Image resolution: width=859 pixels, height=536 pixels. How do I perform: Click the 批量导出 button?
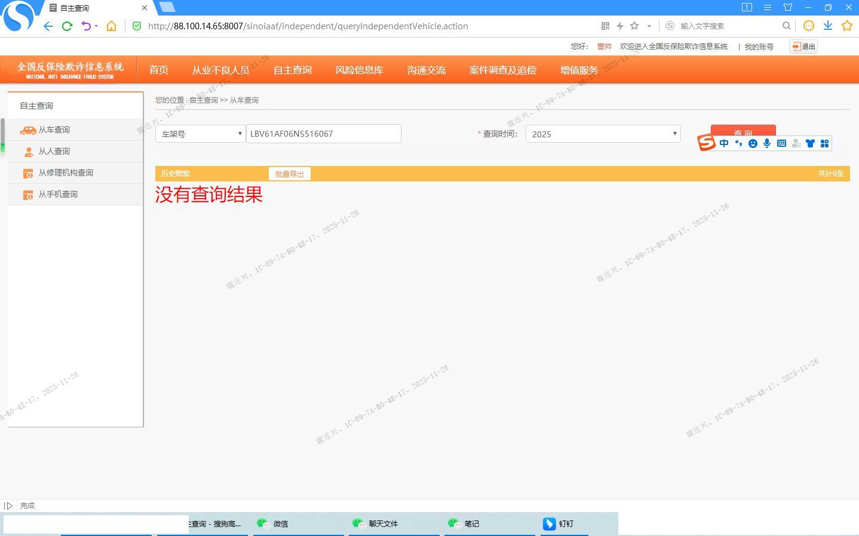[289, 174]
